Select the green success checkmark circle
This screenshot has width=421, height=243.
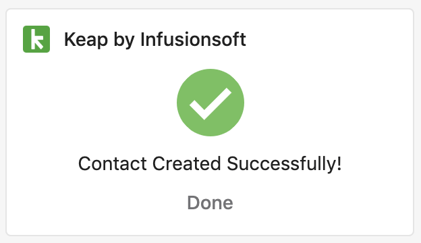[210, 103]
